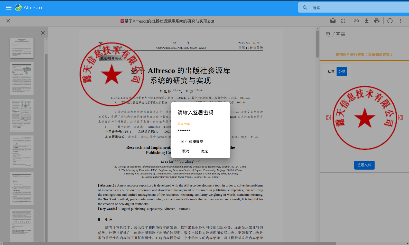Close the thumbnails sidebar panel
409x245 pixels.
click(43, 33)
